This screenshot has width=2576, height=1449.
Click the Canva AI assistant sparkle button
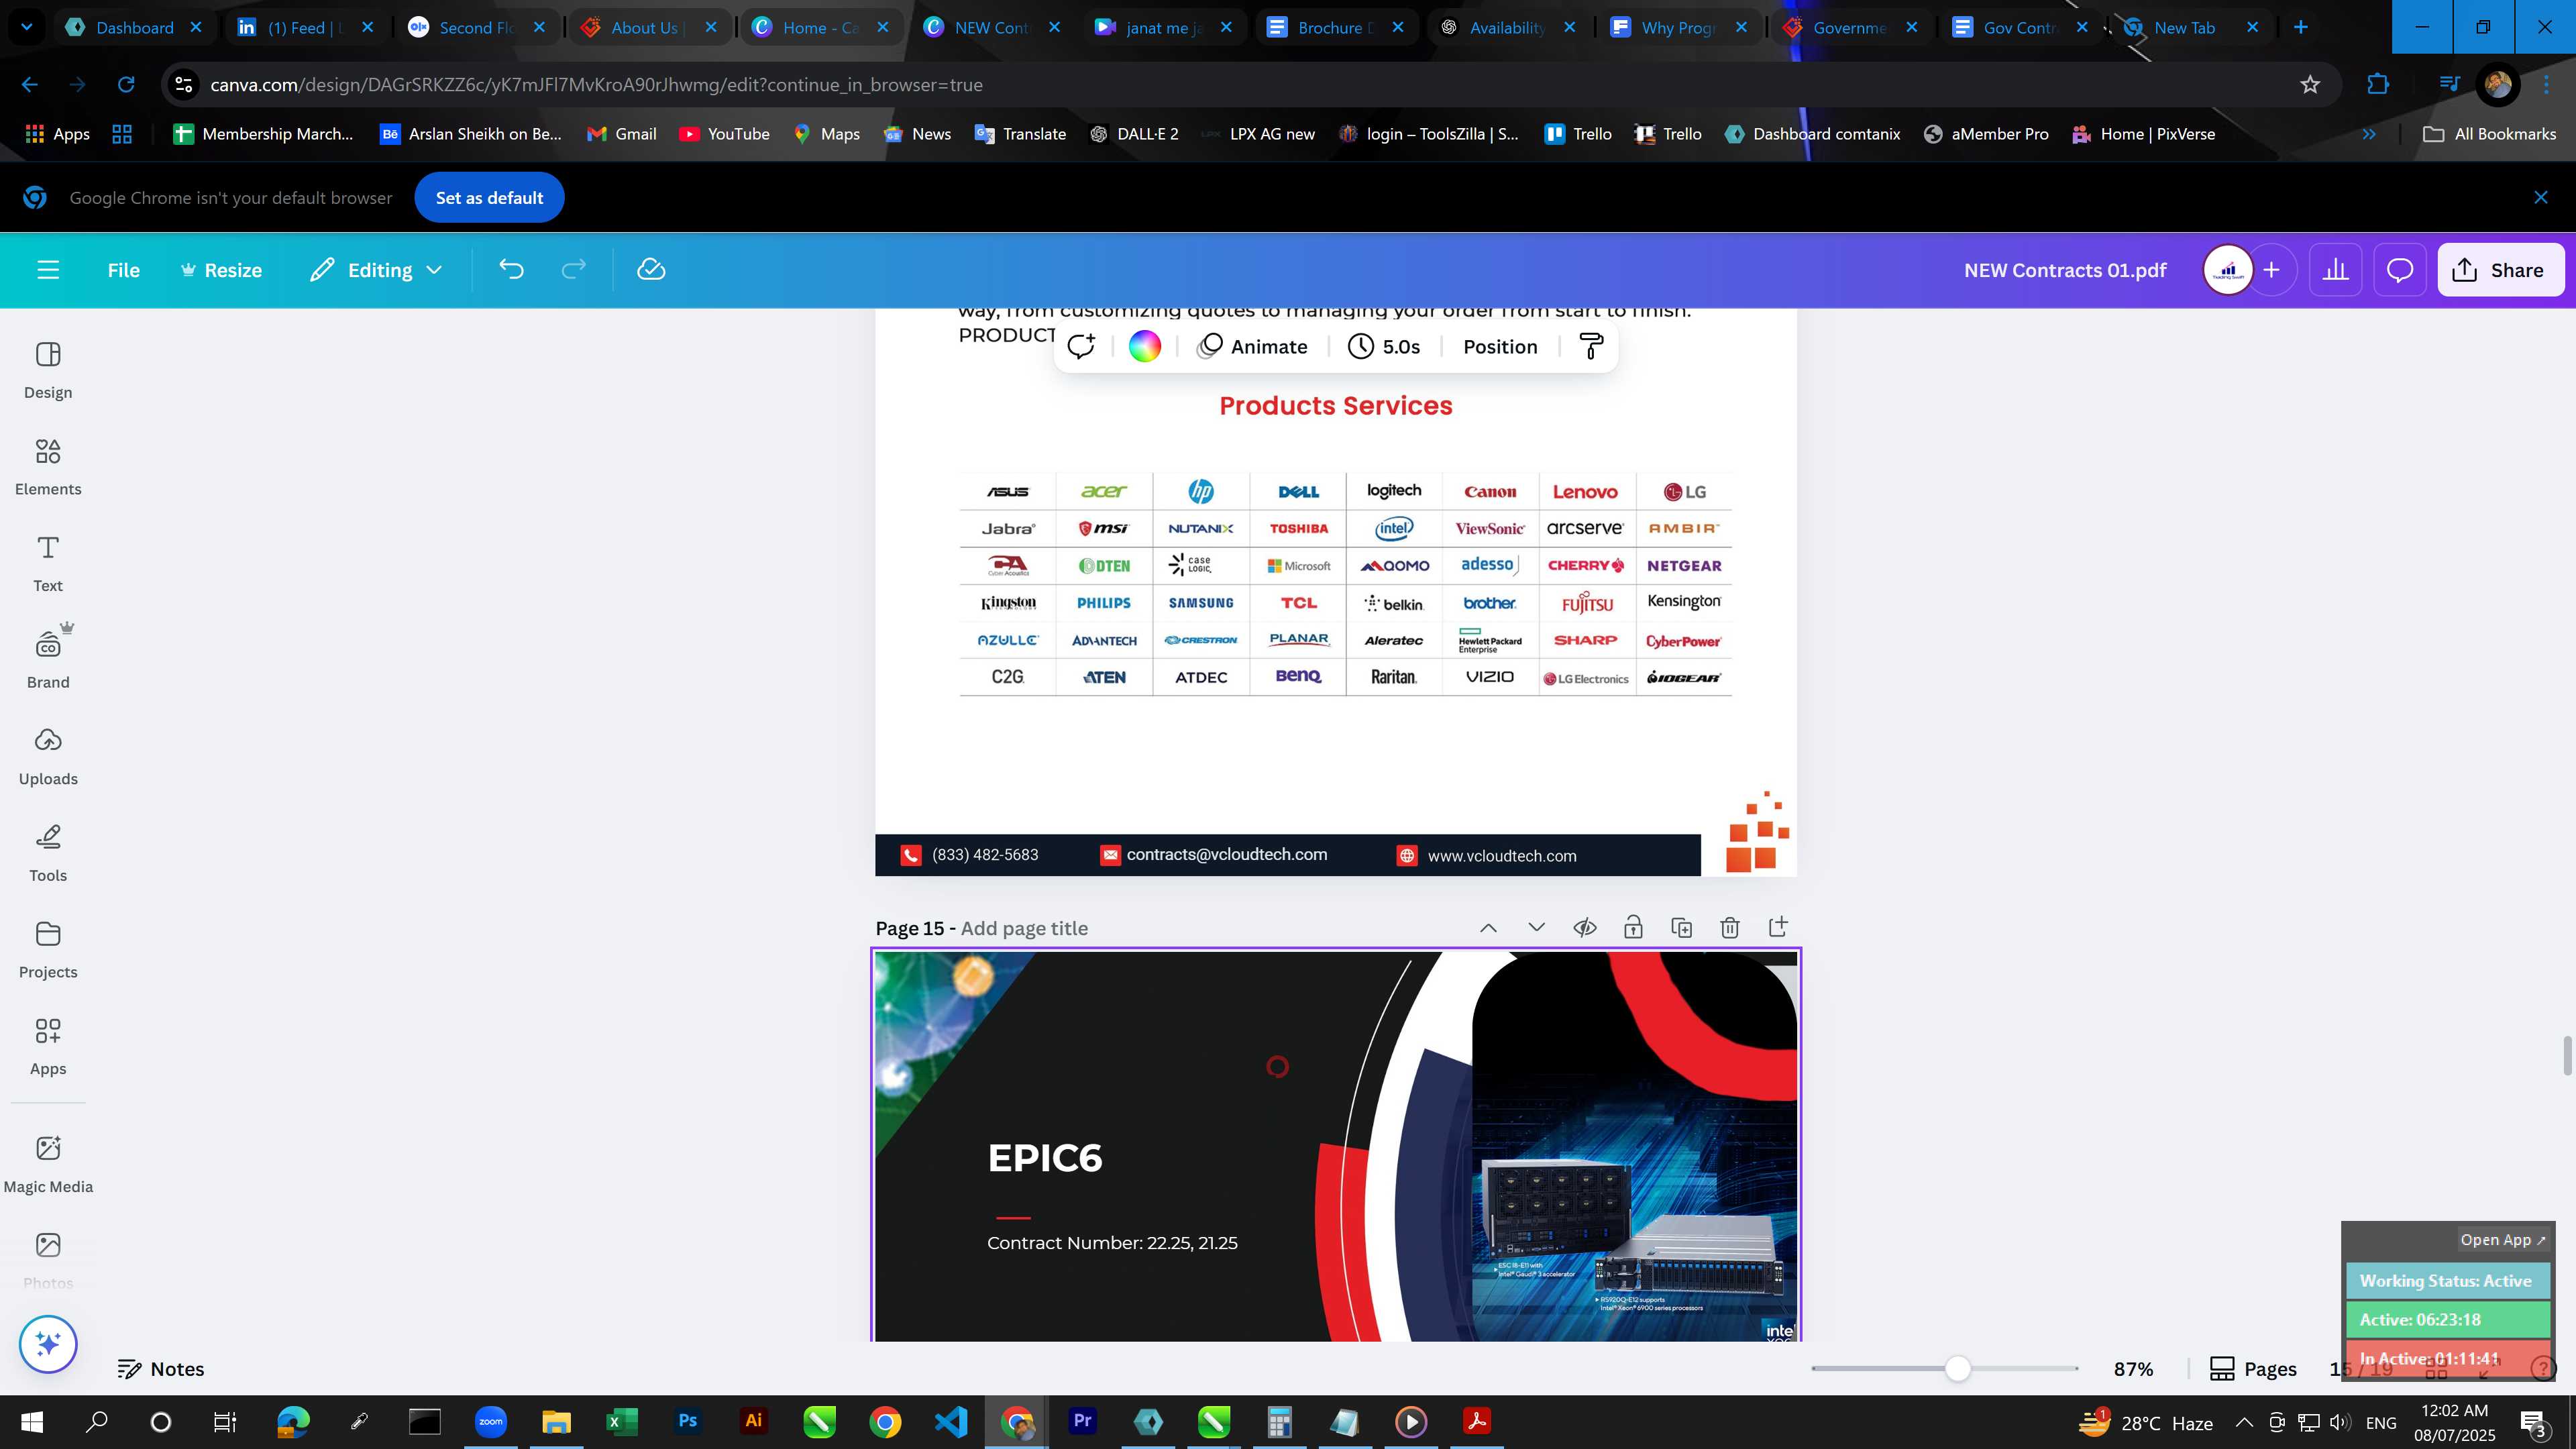48,1344
